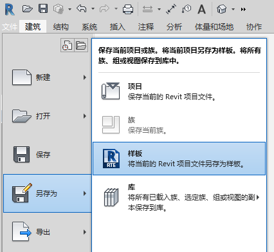Open the Undo history dropdown arrow
Viewport: 274px width, 252px height.
[93, 9]
